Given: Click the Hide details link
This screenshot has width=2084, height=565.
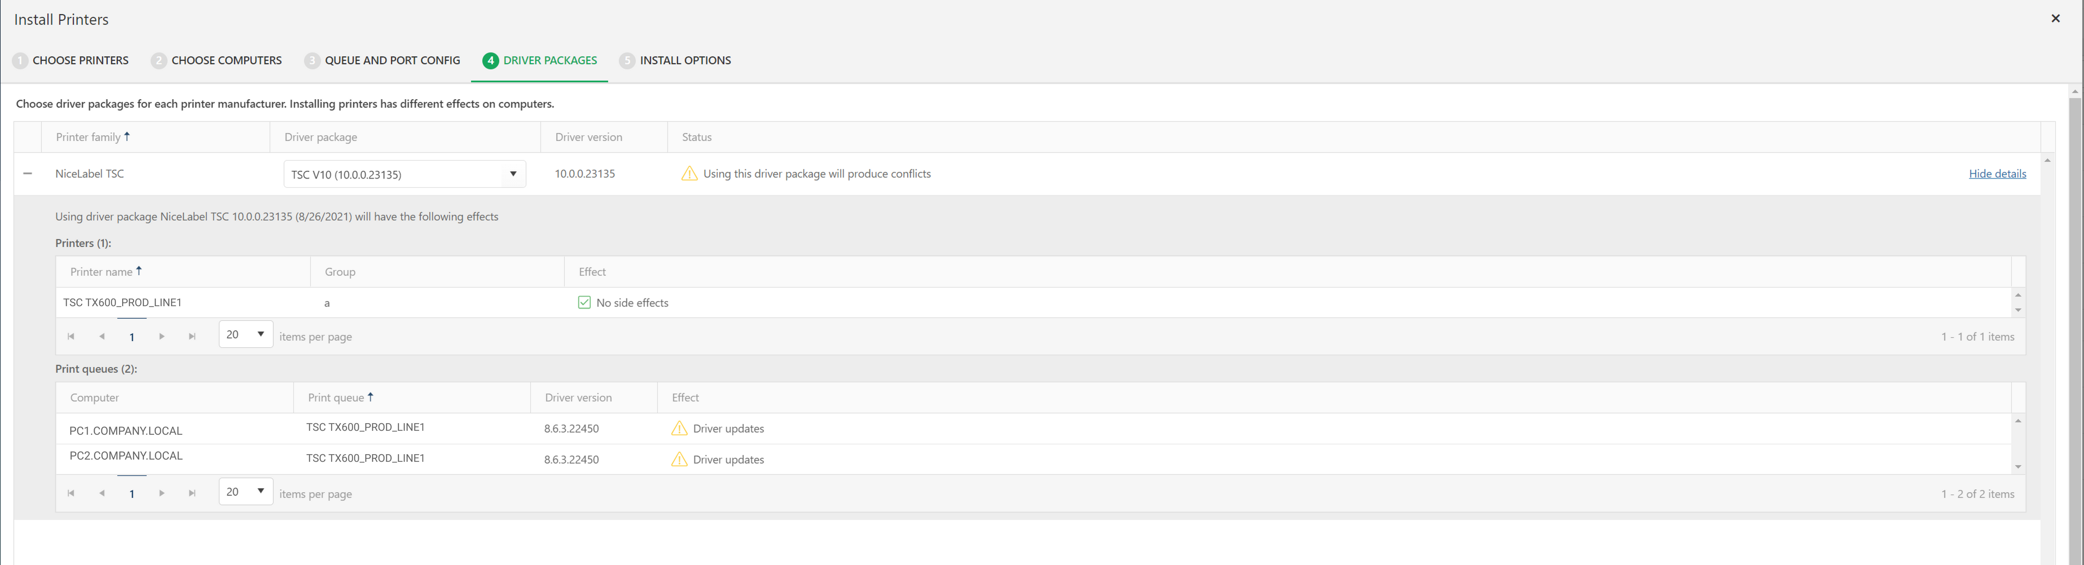Looking at the screenshot, I should click(x=1998, y=173).
